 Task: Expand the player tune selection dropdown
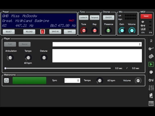click(x=97, y=44)
